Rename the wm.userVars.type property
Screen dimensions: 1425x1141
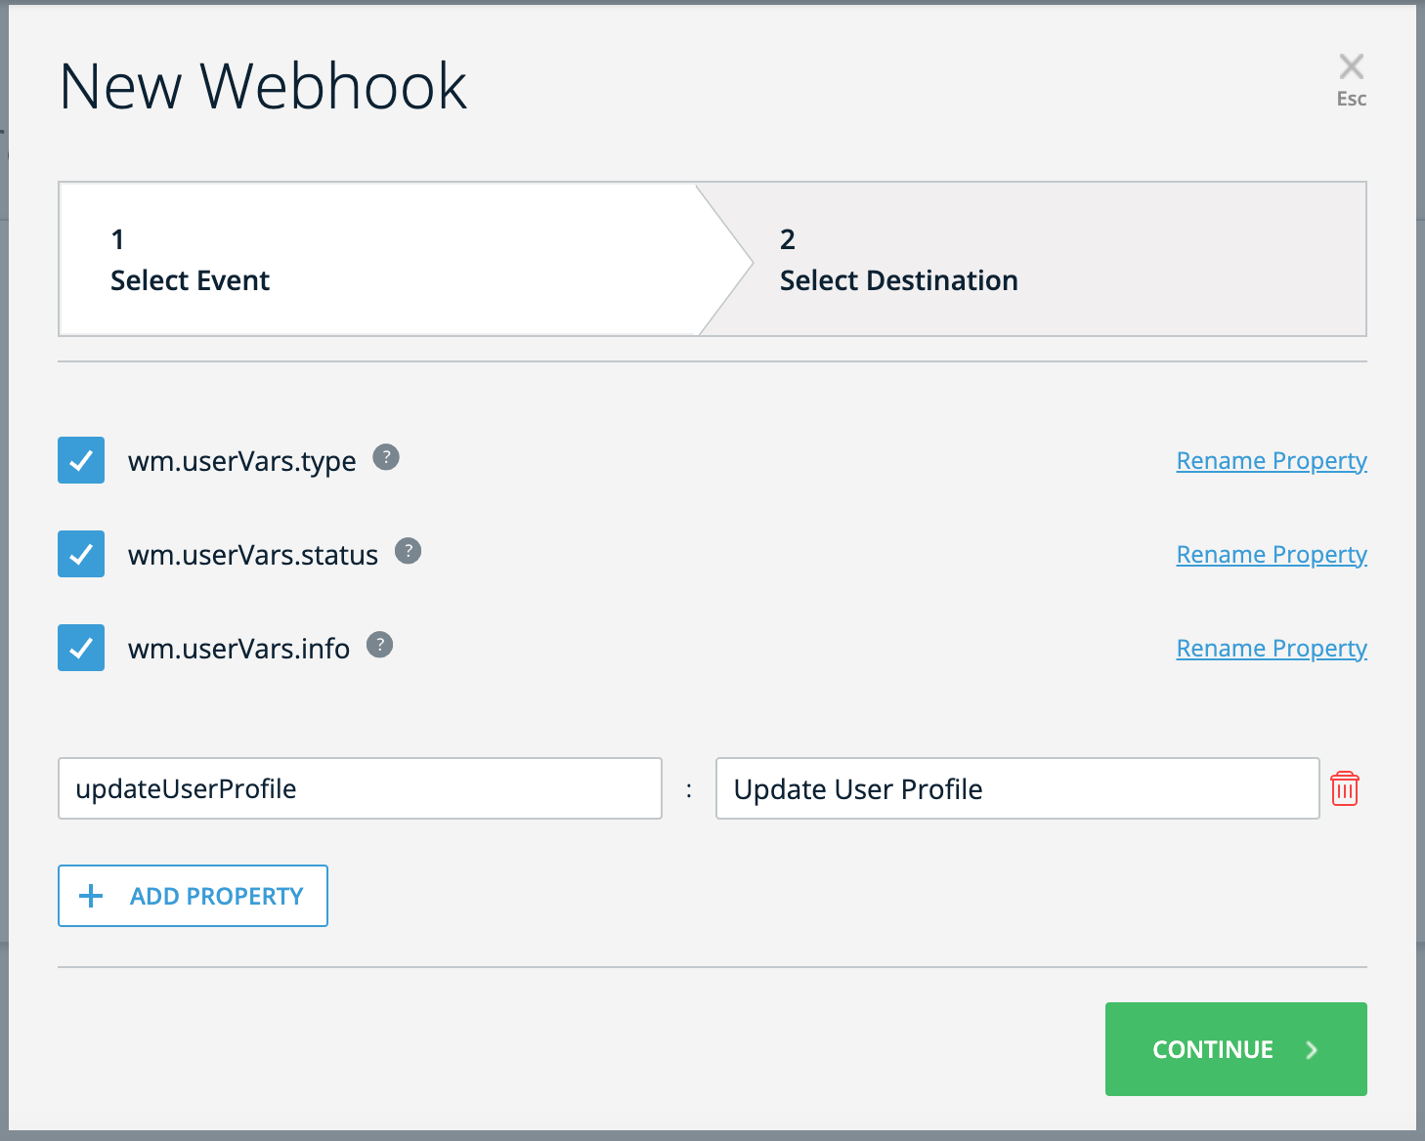1271,460
